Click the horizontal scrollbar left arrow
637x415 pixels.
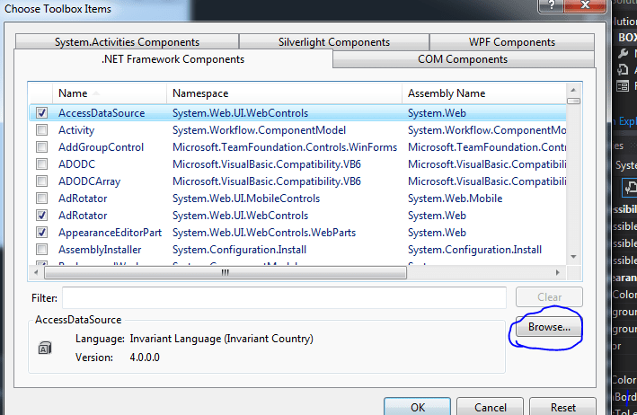pyautogui.click(x=36, y=272)
